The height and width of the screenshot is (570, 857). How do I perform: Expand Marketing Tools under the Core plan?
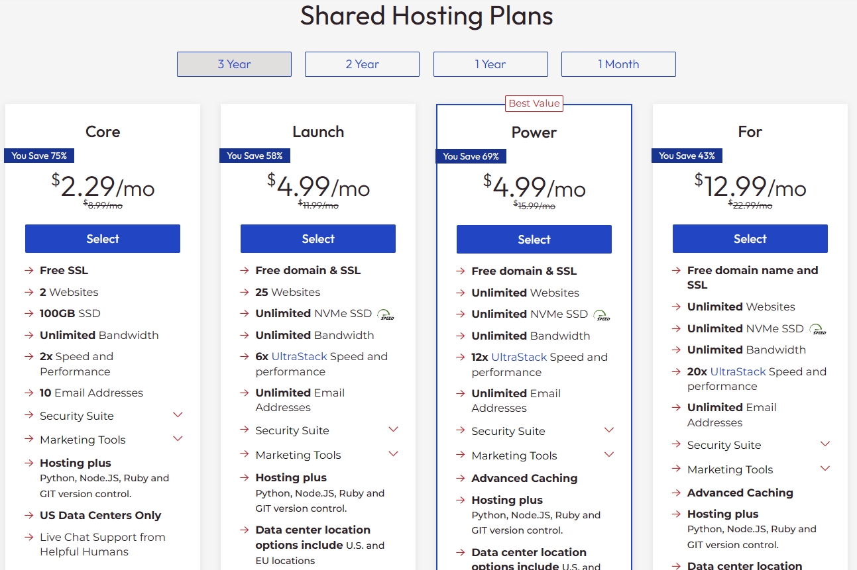click(x=178, y=438)
